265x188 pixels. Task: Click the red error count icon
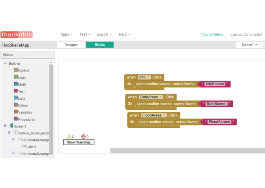(x=84, y=136)
